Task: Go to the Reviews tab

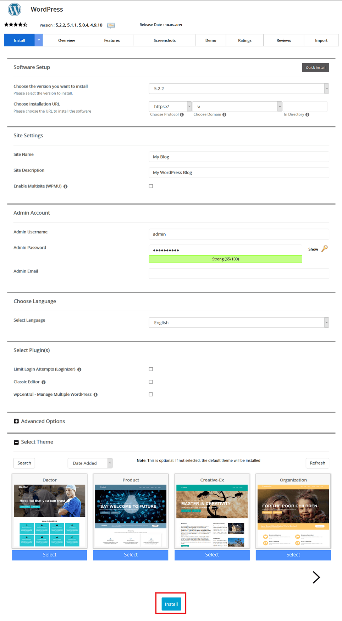Action: click(283, 40)
